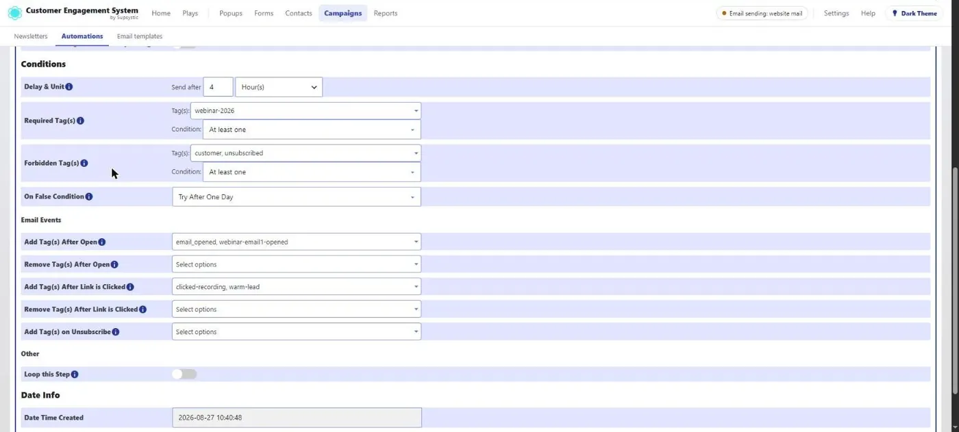
Task: Open the Settings link
Action: [x=836, y=13]
